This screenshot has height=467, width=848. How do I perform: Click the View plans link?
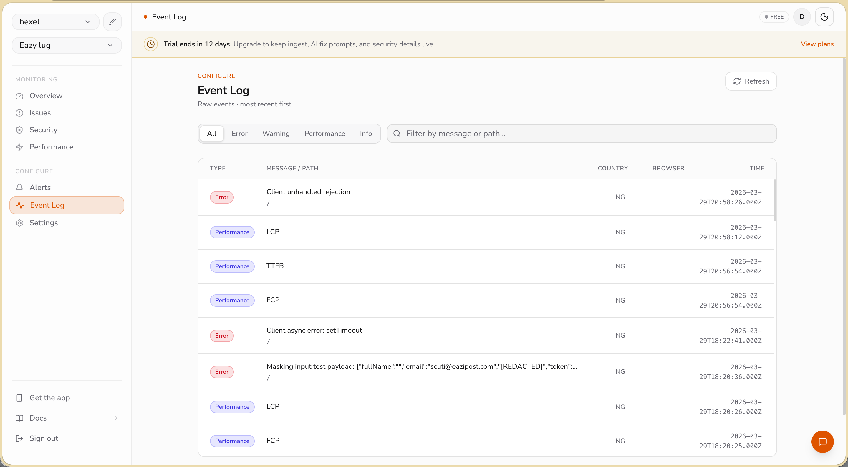coord(817,44)
